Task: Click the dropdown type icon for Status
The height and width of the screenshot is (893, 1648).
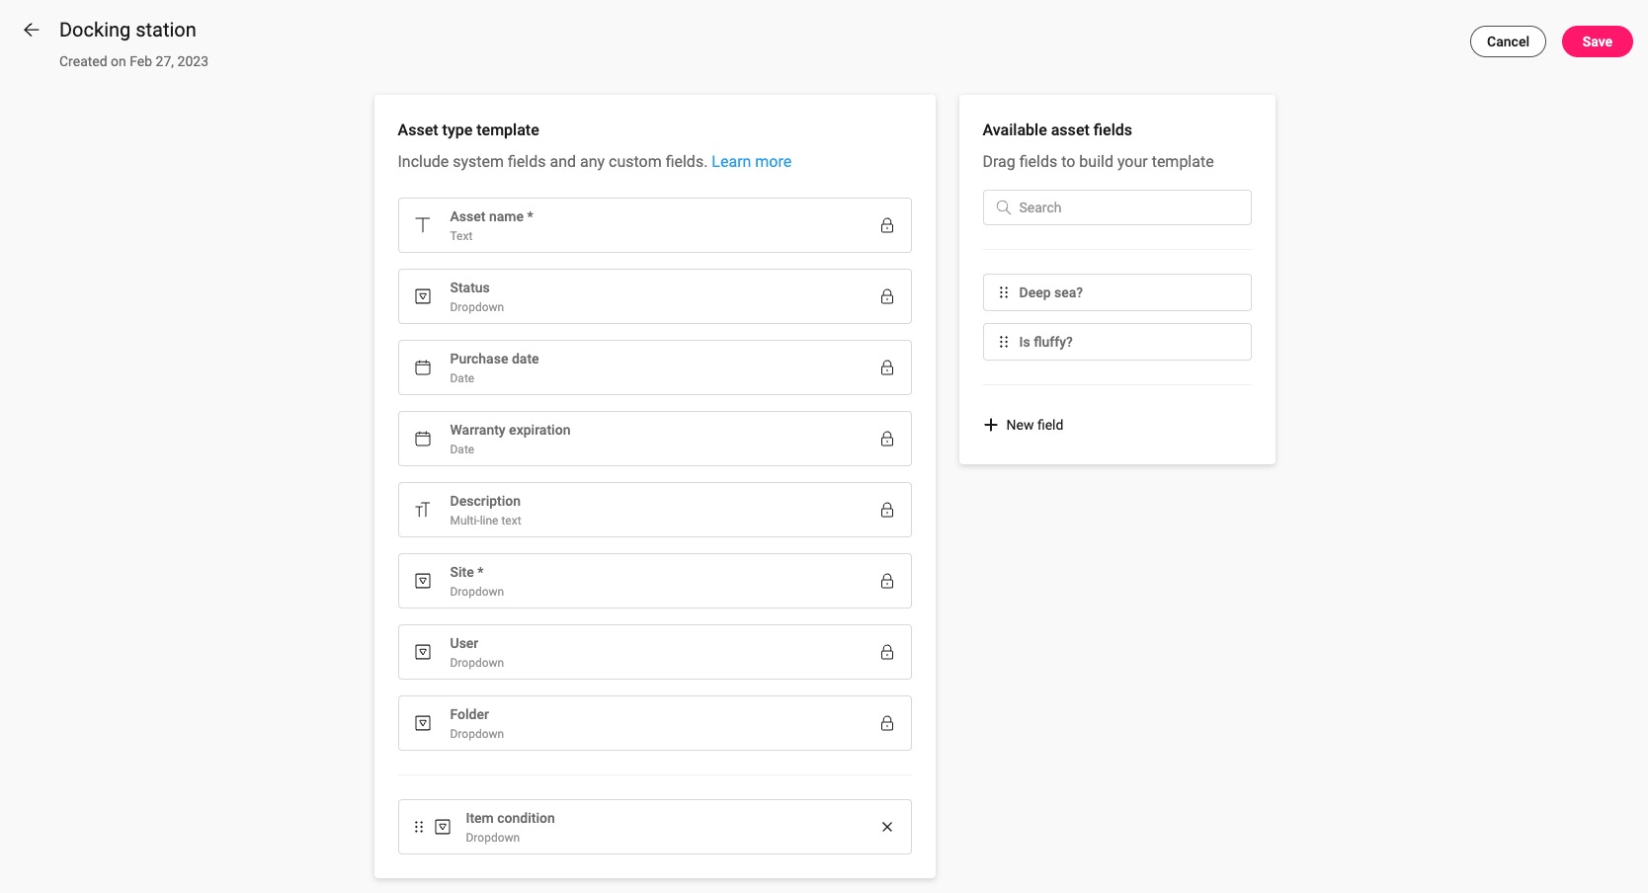Action: pyautogui.click(x=423, y=296)
